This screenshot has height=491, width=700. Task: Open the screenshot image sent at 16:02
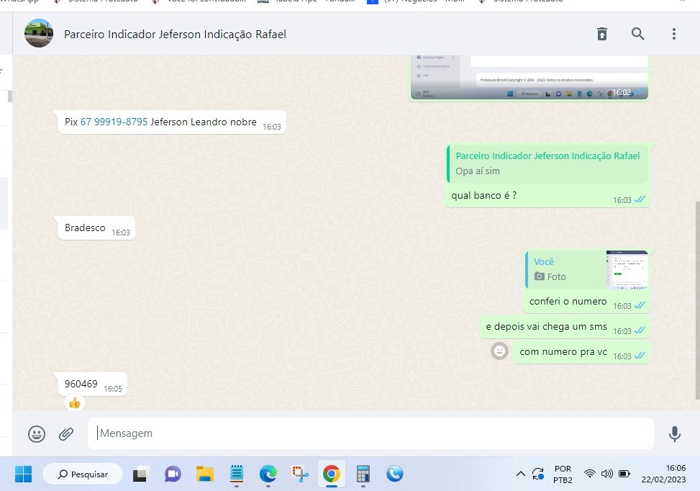(x=529, y=78)
